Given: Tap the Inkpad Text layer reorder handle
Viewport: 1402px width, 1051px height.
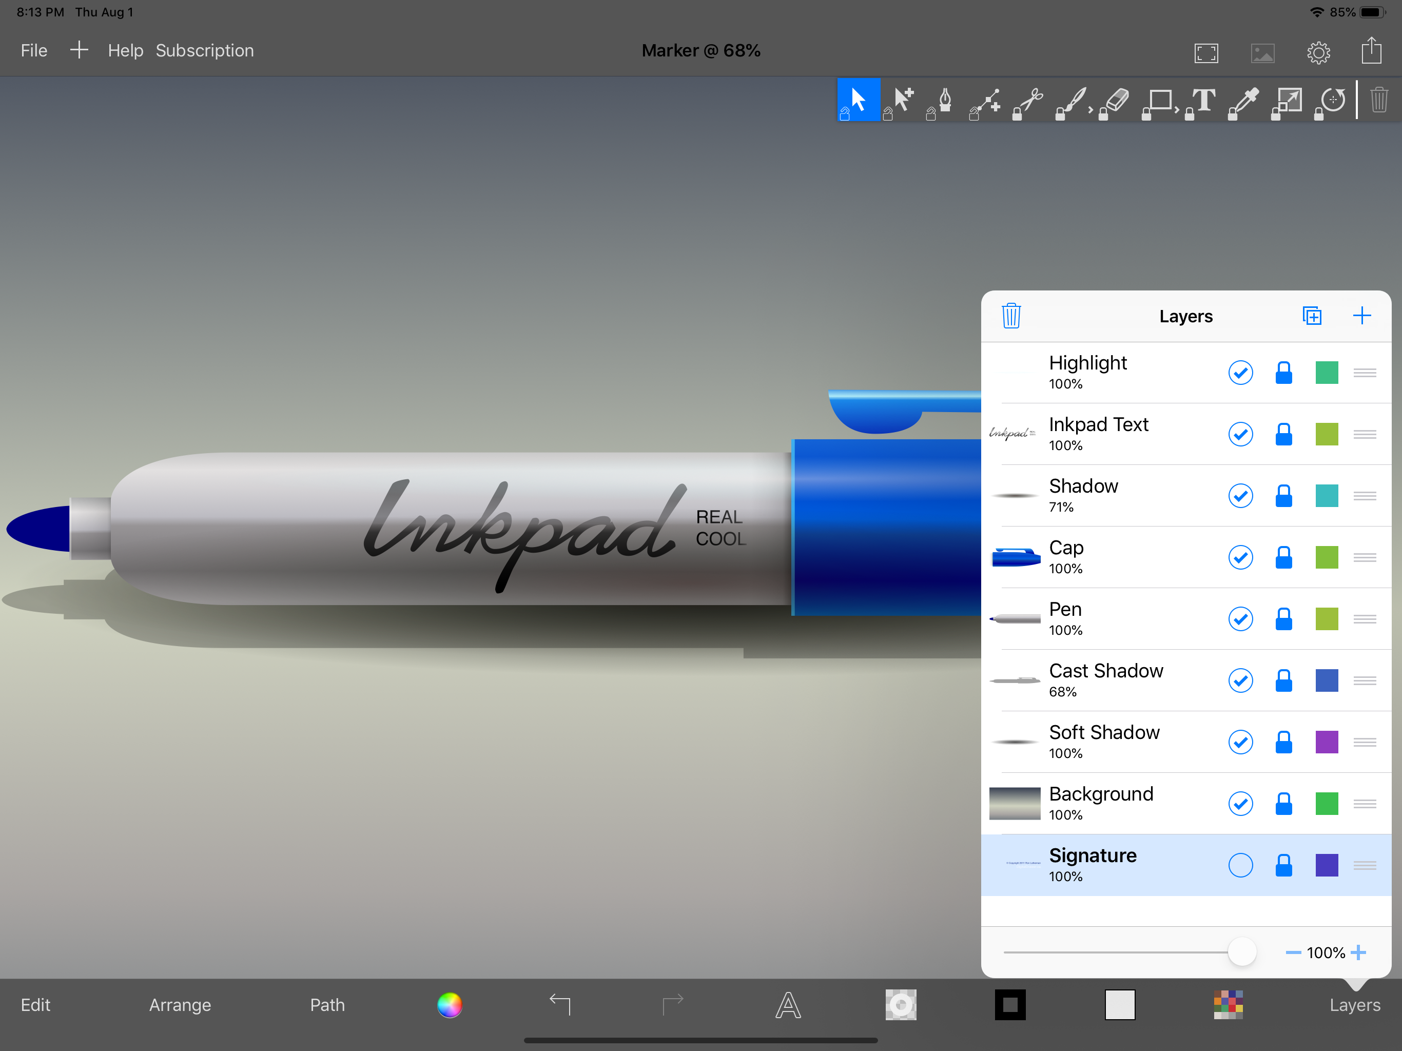Looking at the screenshot, I should [x=1365, y=434].
